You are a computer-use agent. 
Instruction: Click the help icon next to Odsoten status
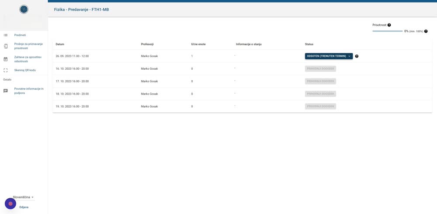click(x=357, y=56)
